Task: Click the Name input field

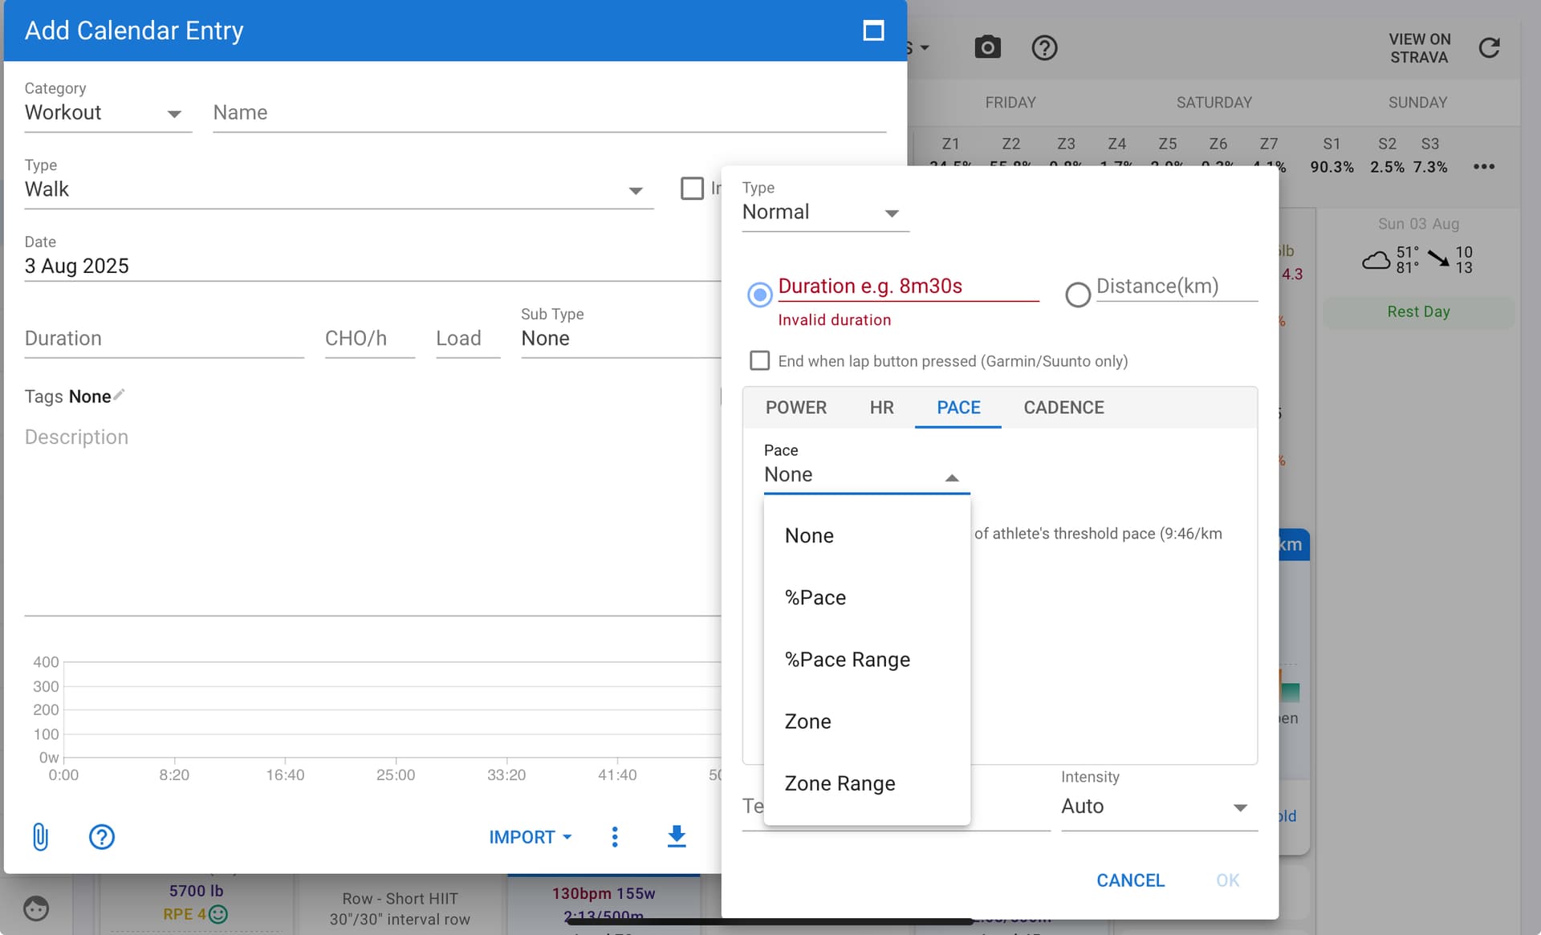Action: point(549,112)
